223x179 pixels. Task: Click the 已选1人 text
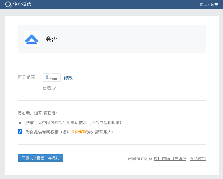50,88
